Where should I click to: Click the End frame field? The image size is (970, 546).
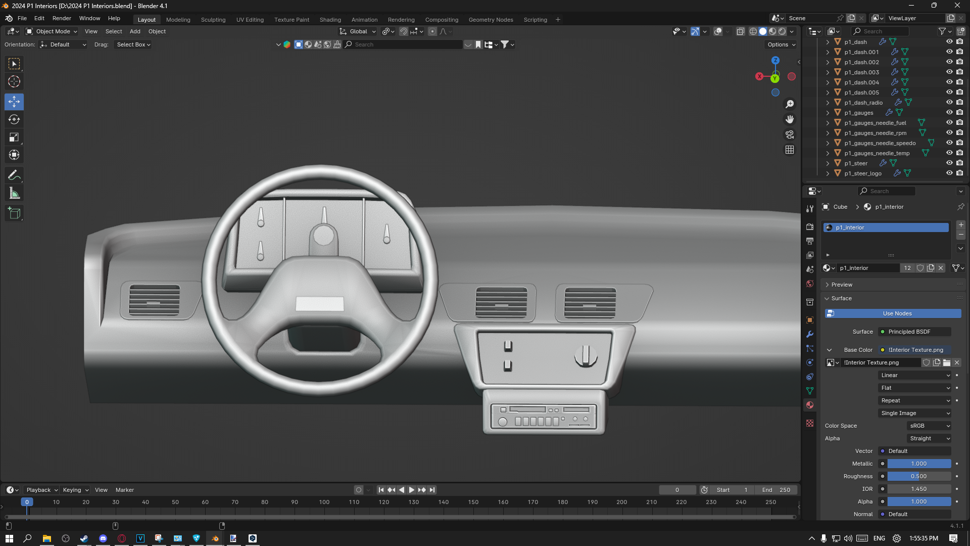(777, 490)
